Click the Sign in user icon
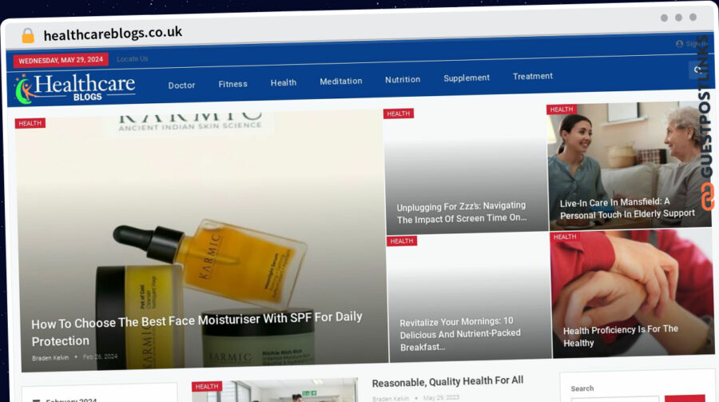719x402 pixels. click(x=680, y=44)
